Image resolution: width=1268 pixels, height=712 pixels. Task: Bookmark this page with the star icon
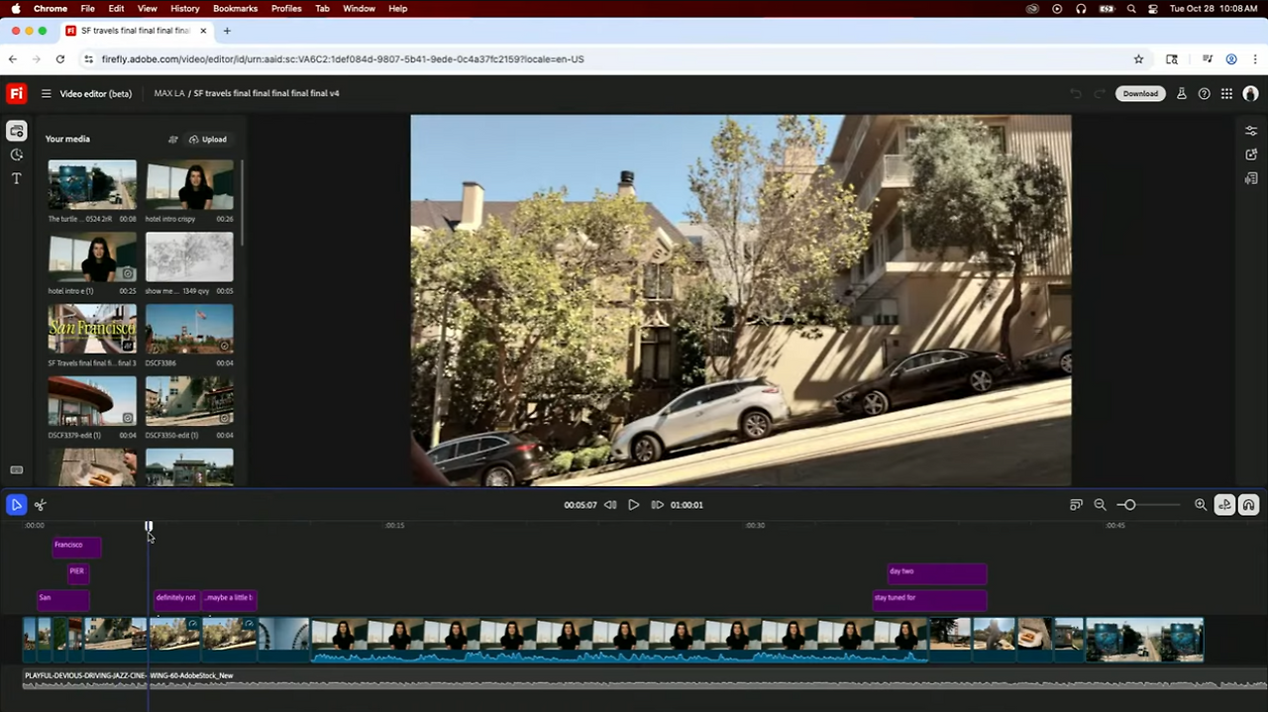click(1138, 59)
